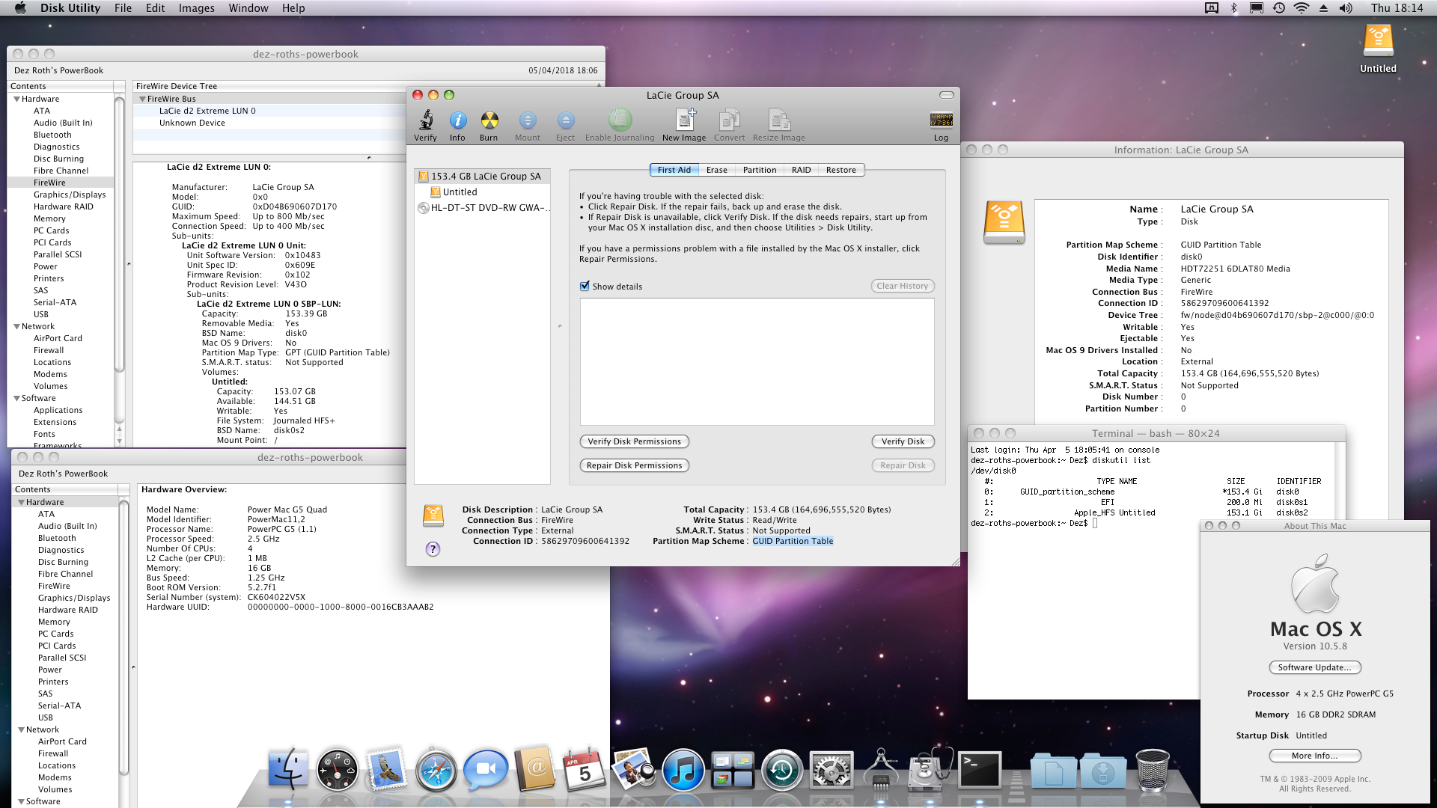Viewport: 1437px width, 808px height.
Task: Select the Partition tab in Disk Utility
Action: [759, 170]
